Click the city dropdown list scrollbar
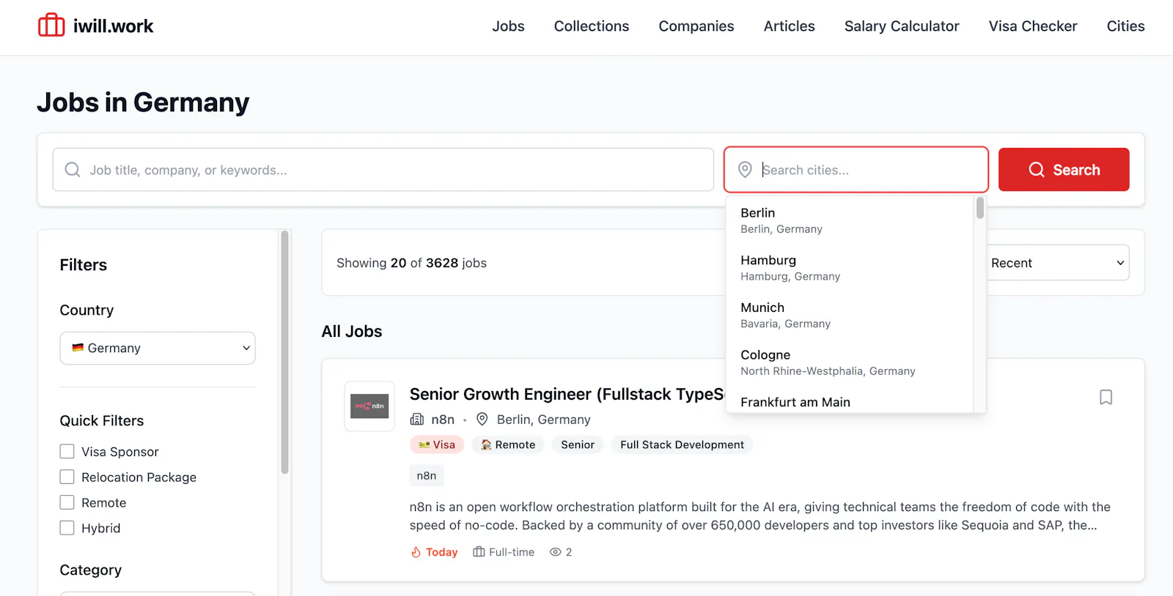This screenshot has width=1173, height=596. pos(980,209)
